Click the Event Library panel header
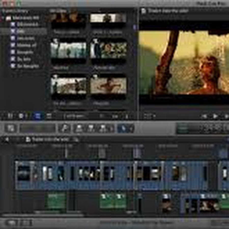Screen dimensions: 229x229 coord(15,11)
